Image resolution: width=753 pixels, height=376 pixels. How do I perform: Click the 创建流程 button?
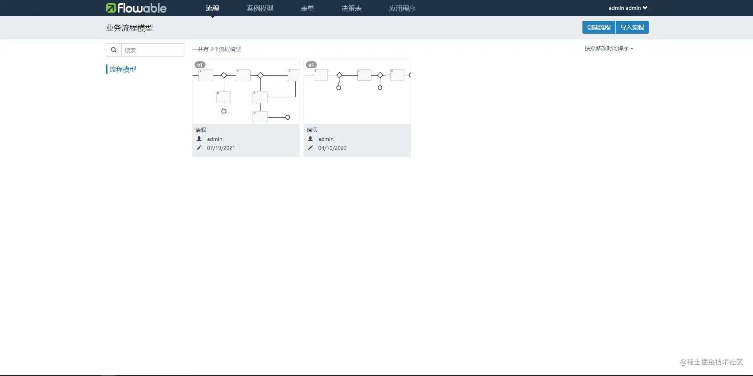coord(599,27)
